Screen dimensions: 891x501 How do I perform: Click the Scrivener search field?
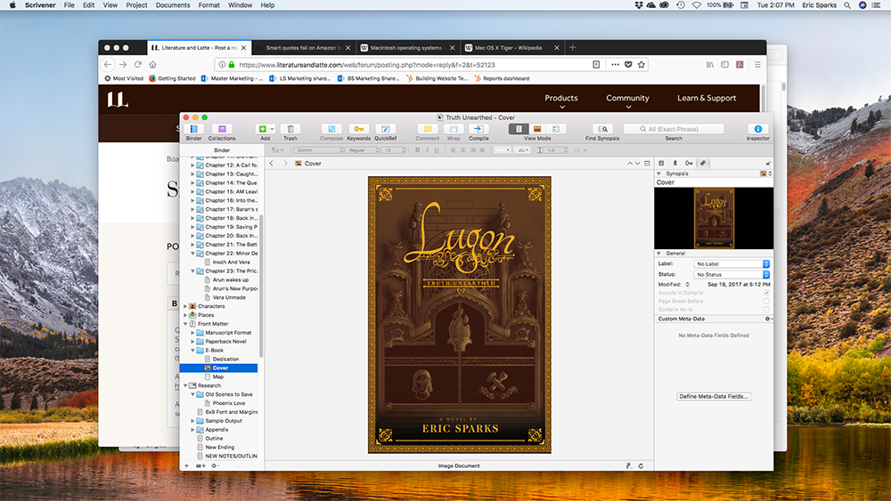(674, 129)
